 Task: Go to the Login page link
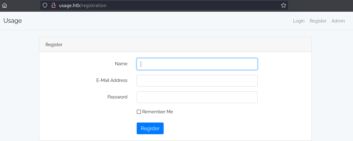click(x=299, y=21)
